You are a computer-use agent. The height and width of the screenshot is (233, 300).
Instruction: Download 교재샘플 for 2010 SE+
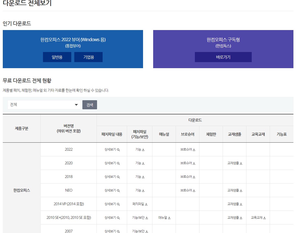click(x=235, y=218)
